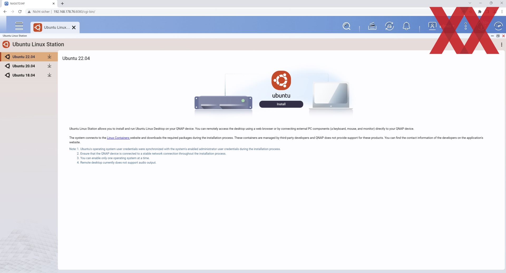Viewport: 506px width, 273px height.
Task: Click the Install button under ubuntu
Action: point(281,104)
